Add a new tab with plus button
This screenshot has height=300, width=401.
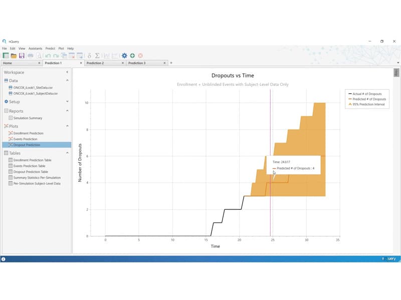tap(171, 63)
